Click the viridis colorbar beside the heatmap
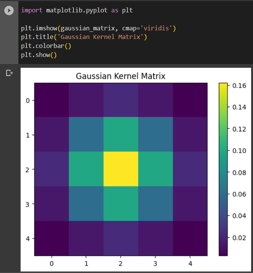The width and height of the screenshot is (253, 273). [x=223, y=169]
